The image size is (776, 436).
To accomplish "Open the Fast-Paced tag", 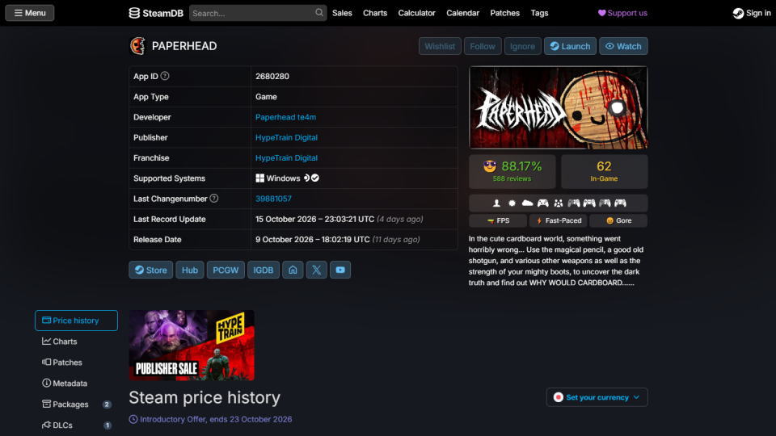I will pyautogui.click(x=559, y=220).
